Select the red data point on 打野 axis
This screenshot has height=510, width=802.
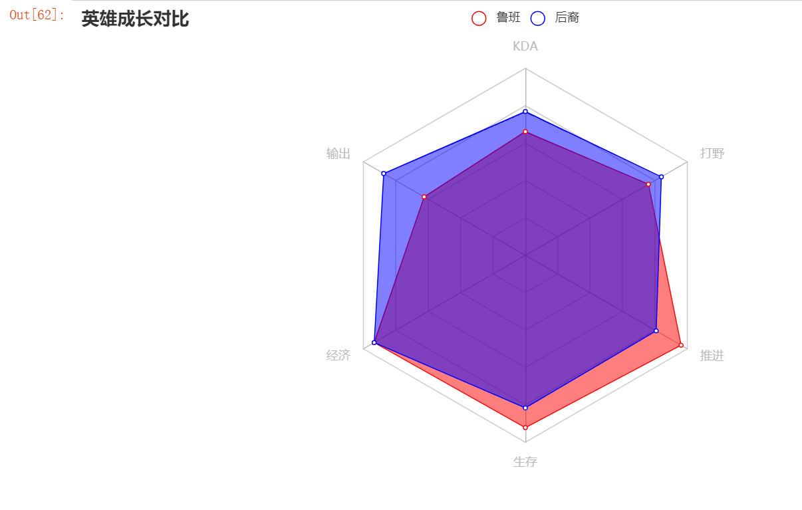[648, 184]
